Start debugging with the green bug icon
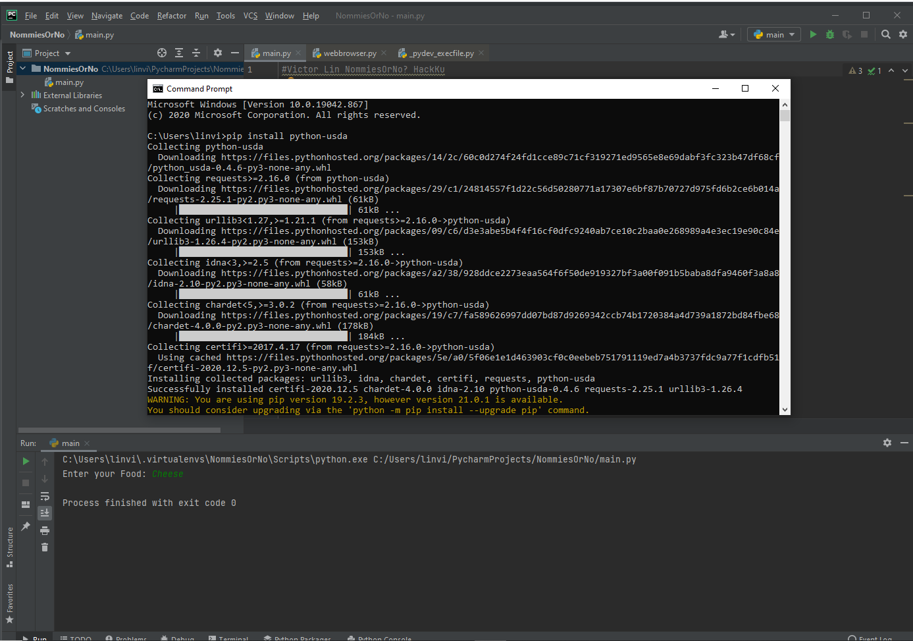Image resolution: width=913 pixels, height=641 pixels. pyautogui.click(x=830, y=34)
